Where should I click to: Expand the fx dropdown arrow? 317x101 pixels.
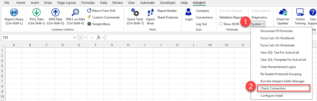tap(103, 37)
